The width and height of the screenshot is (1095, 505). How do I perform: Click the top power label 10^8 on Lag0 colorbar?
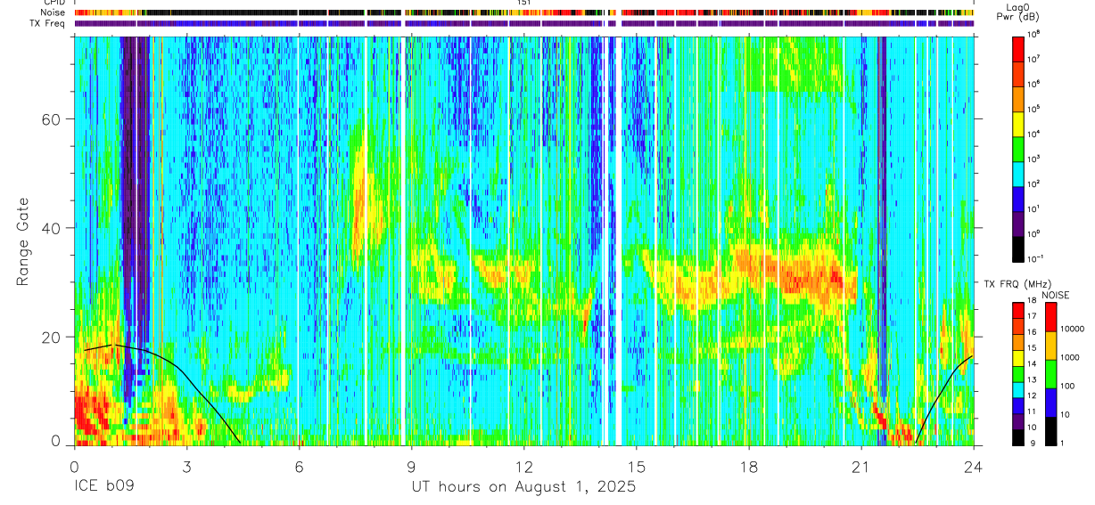coord(1033,35)
